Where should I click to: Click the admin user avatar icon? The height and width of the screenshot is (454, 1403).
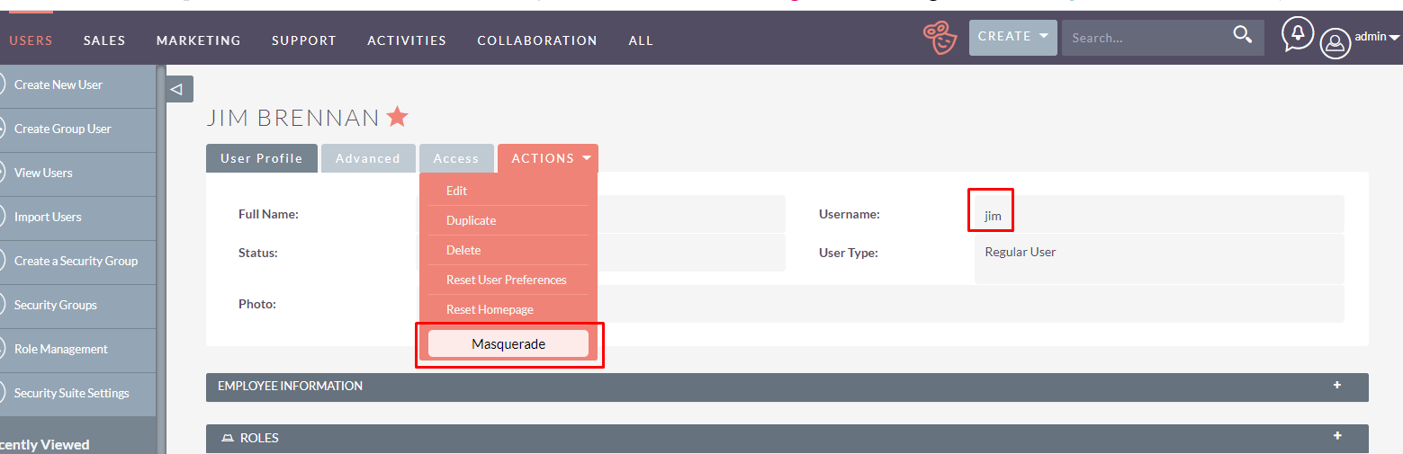click(x=1336, y=42)
